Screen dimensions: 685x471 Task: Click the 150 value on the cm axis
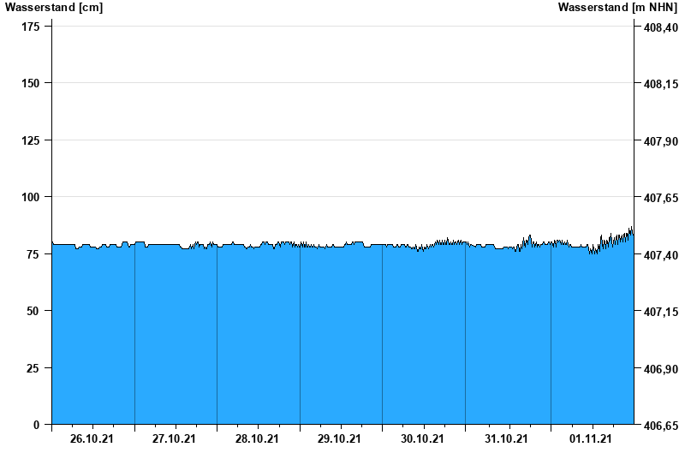30,83
